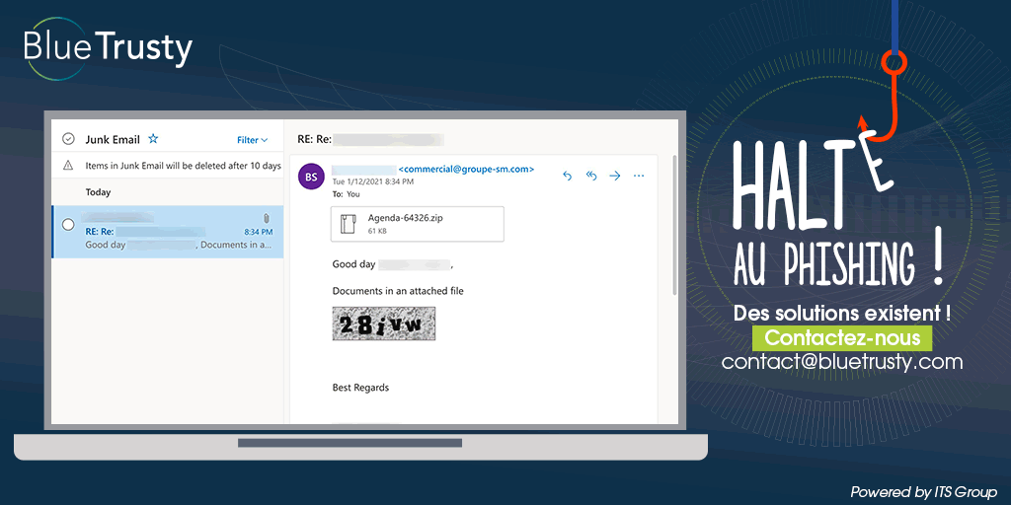Click the paperclip attachment icon in message list
The height and width of the screenshot is (505, 1011).
click(x=267, y=218)
